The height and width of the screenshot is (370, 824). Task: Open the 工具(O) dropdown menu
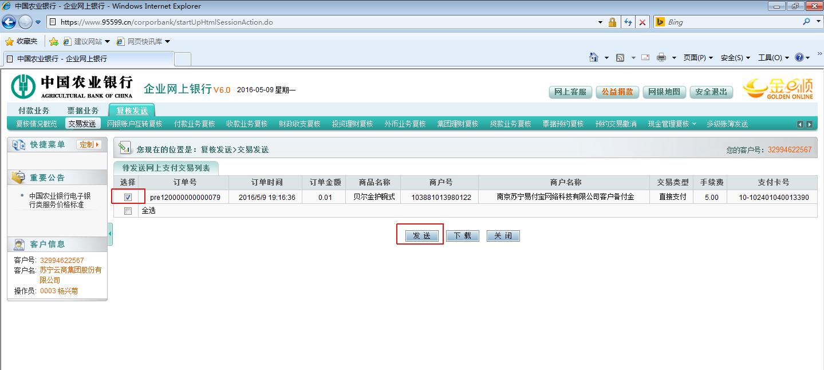(773, 58)
